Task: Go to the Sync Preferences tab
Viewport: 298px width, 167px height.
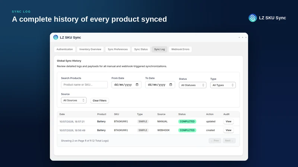Action: [118, 49]
